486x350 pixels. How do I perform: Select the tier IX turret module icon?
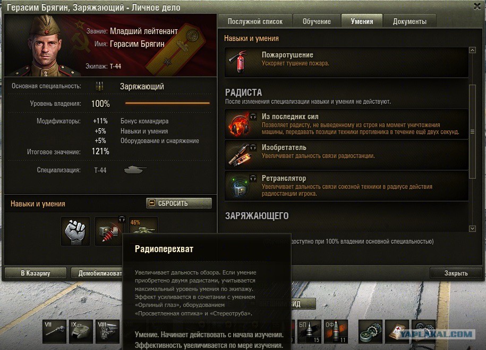[x=81, y=331]
